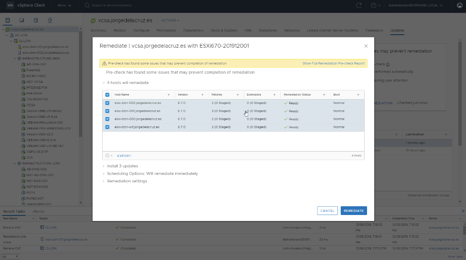
Task: Open the Administrator@VSPHERE.LOCAL user dropdown
Action: click(x=415, y=5)
